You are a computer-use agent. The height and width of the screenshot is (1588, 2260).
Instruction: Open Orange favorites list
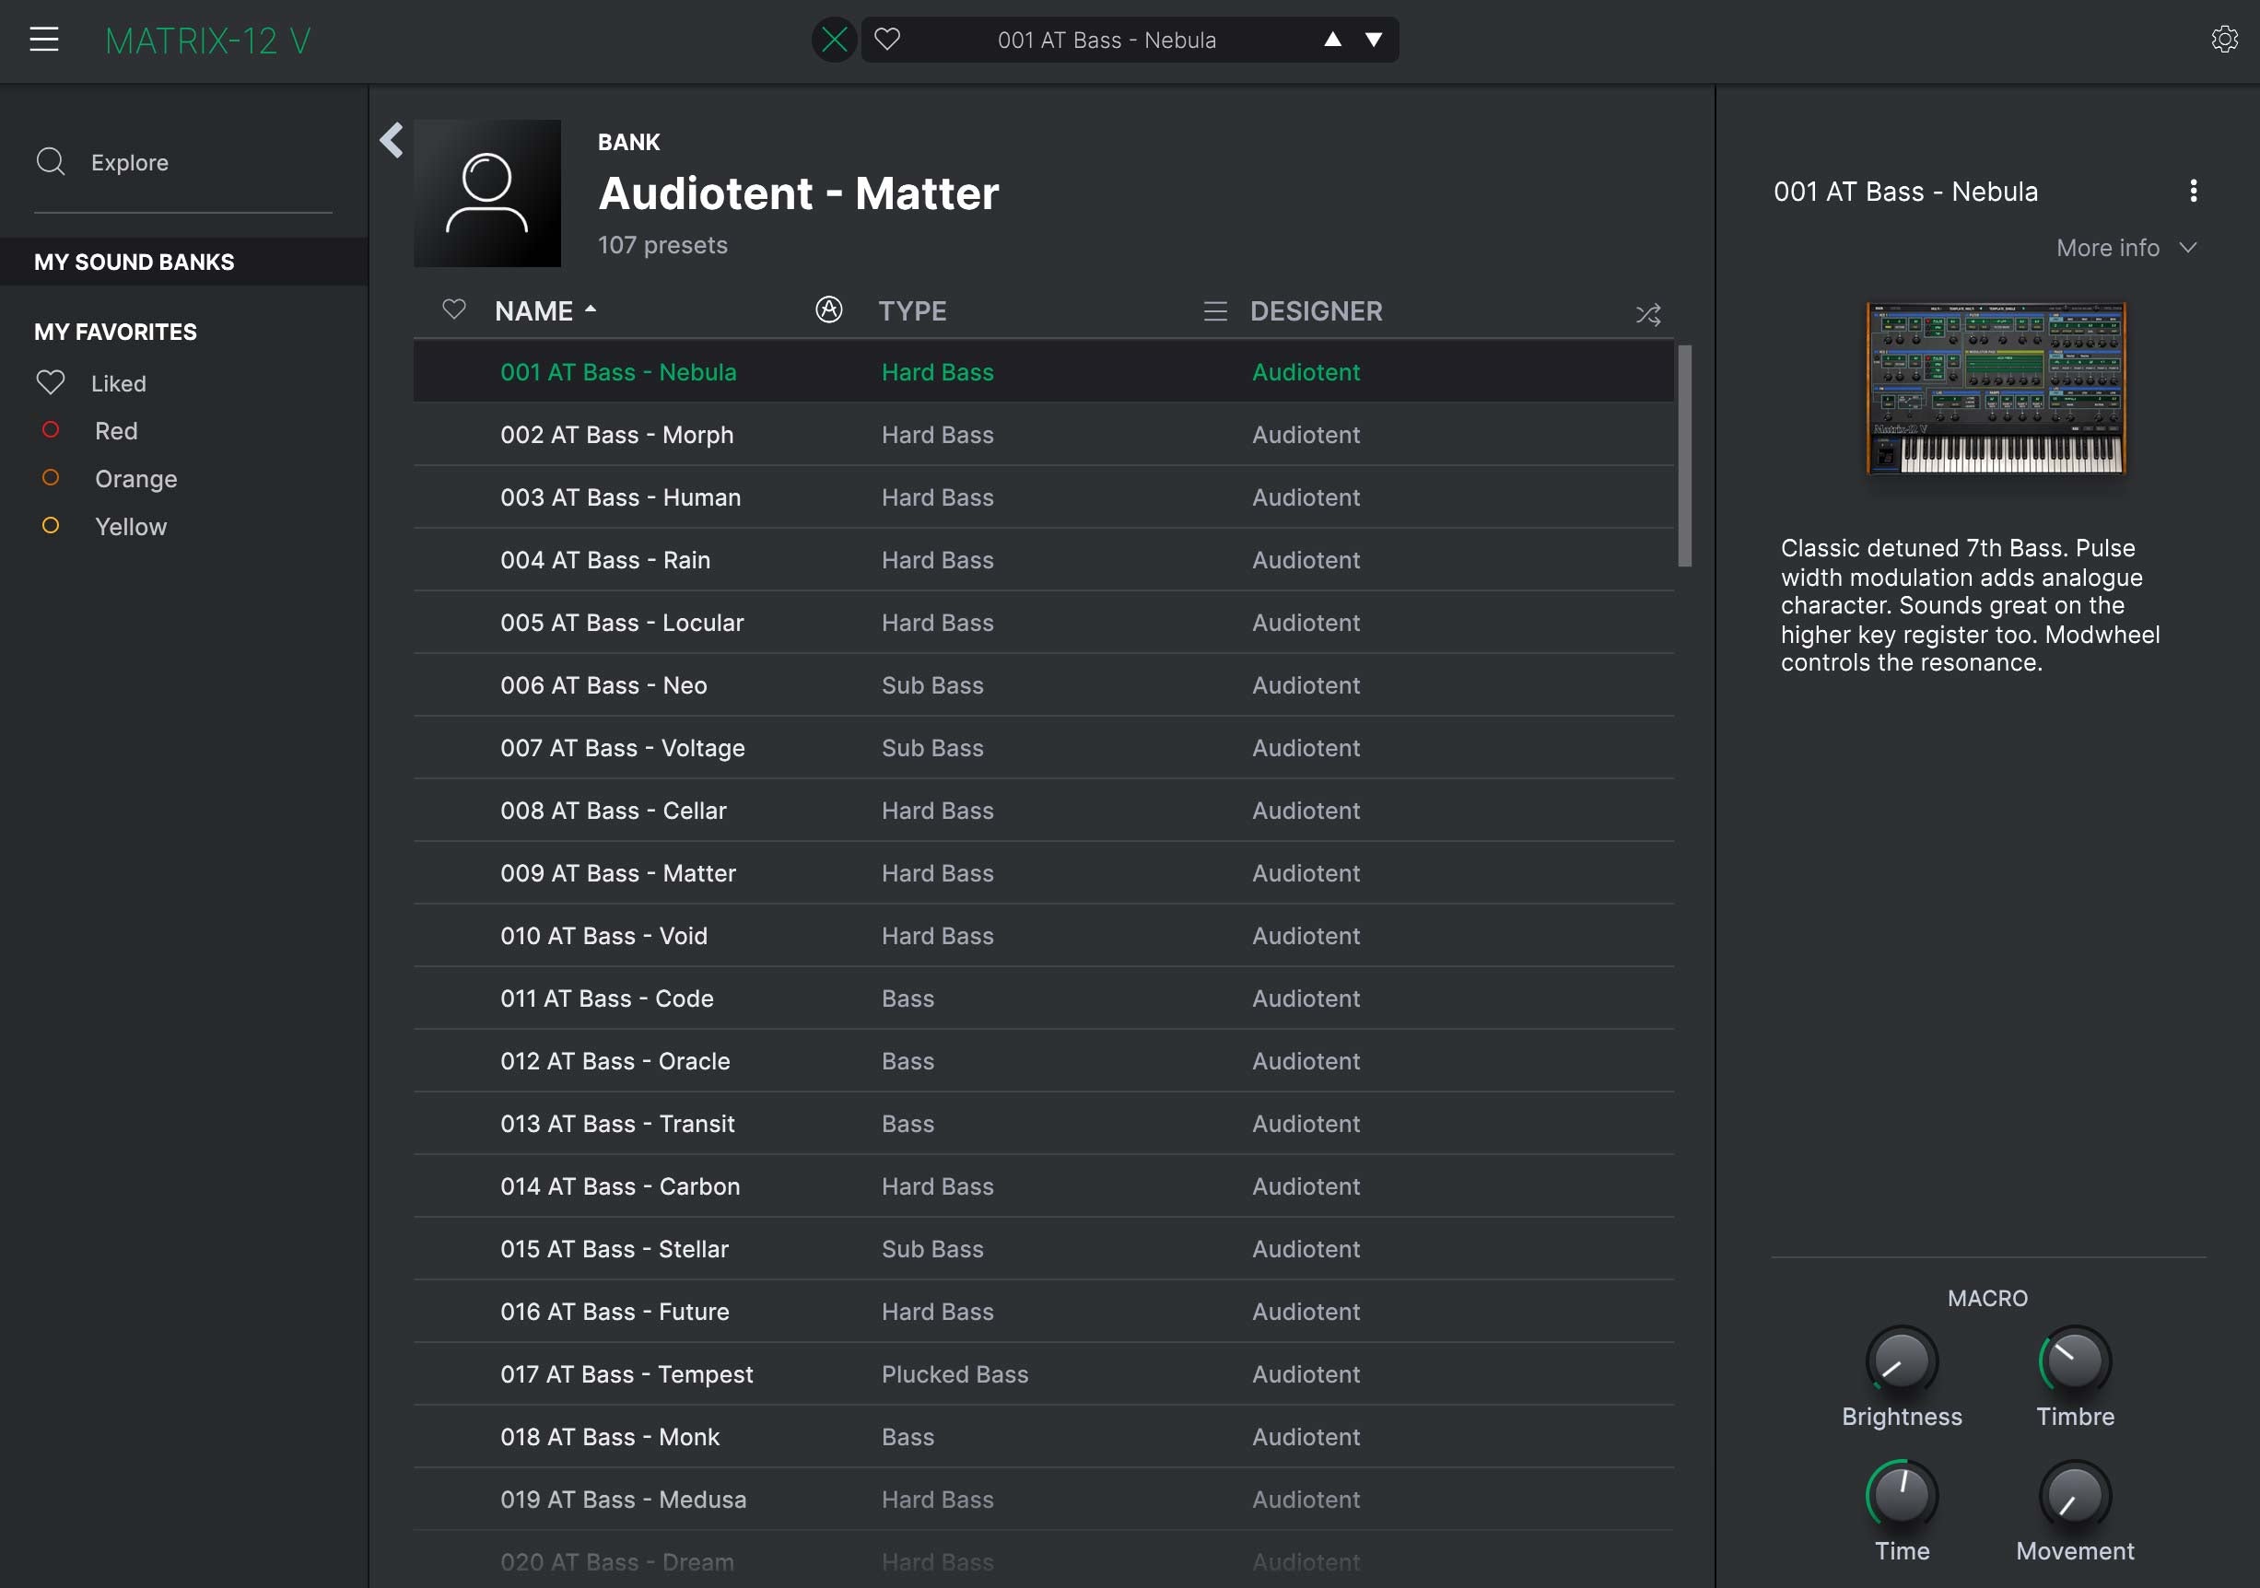pos(135,479)
